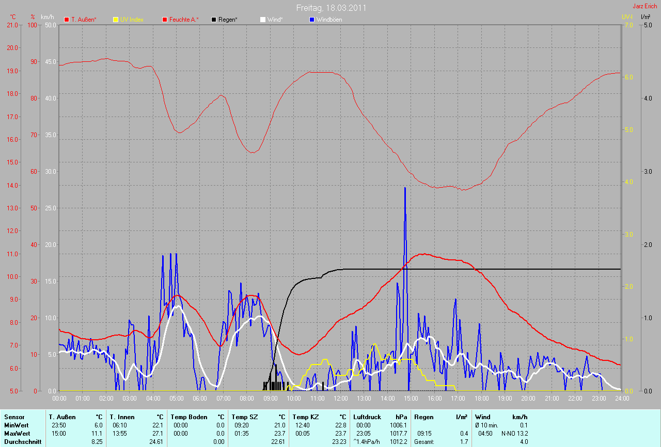This screenshot has height=447, width=661.
Task: Click the Luftdruck minimum '1006.1'
Action: [x=398, y=425]
